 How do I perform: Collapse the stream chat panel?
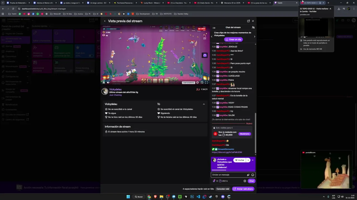[214, 27]
